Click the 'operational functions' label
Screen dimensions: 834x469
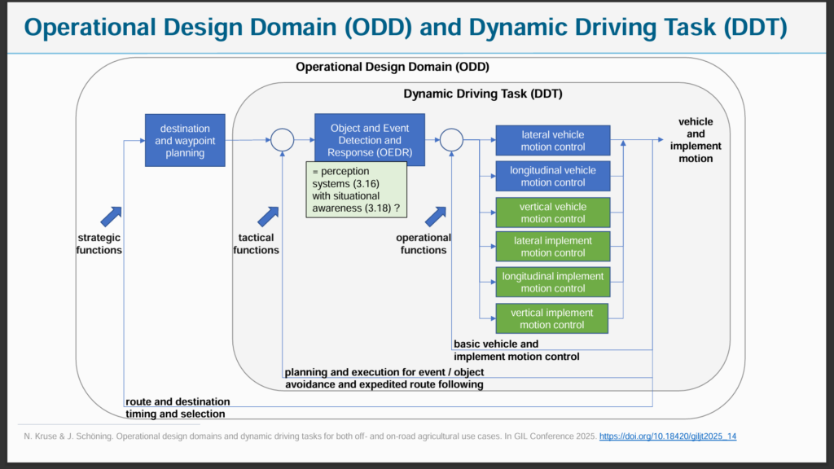(x=424, y=243)
